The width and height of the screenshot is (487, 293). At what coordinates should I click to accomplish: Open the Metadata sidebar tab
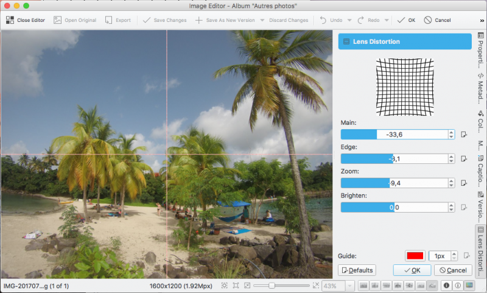(480, 88)
